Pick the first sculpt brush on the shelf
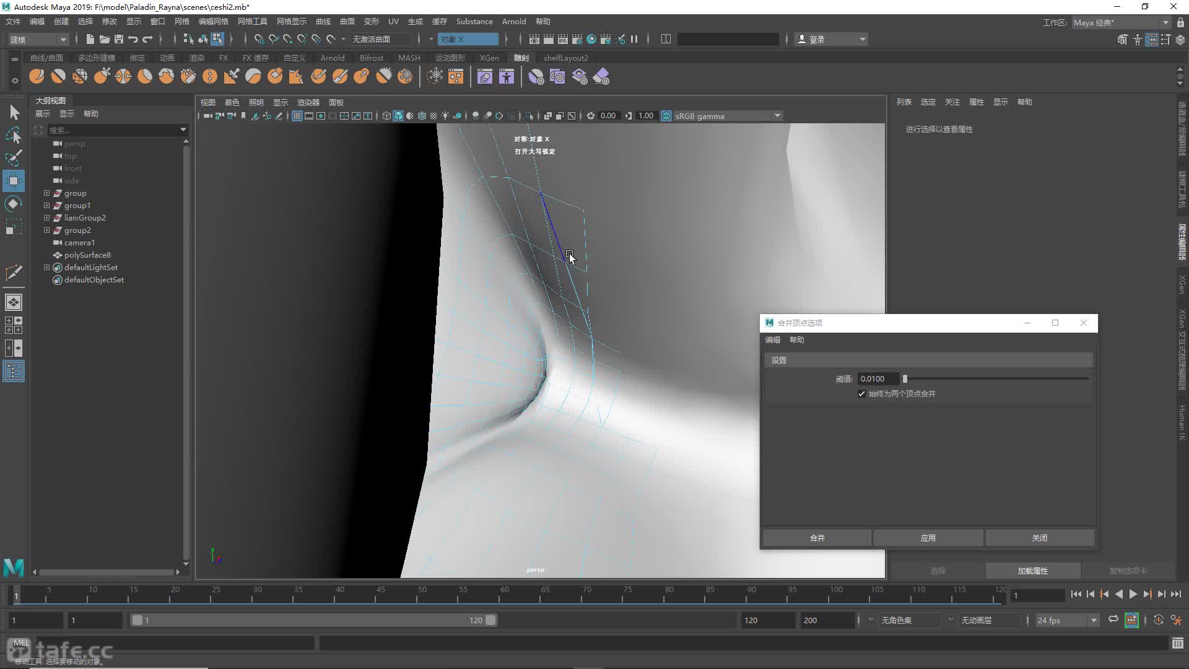The image size is (1189, 669). pyautogui.click(x=37, y=76)
